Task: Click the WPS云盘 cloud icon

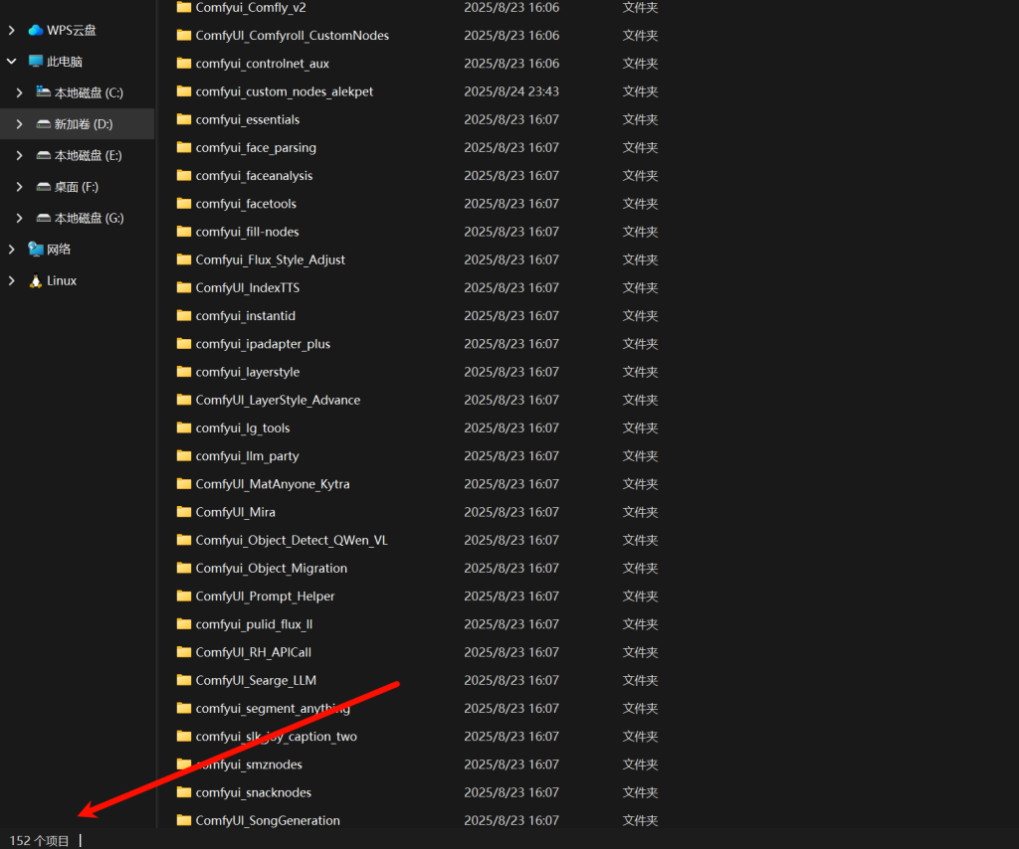Action: (36, 30)
